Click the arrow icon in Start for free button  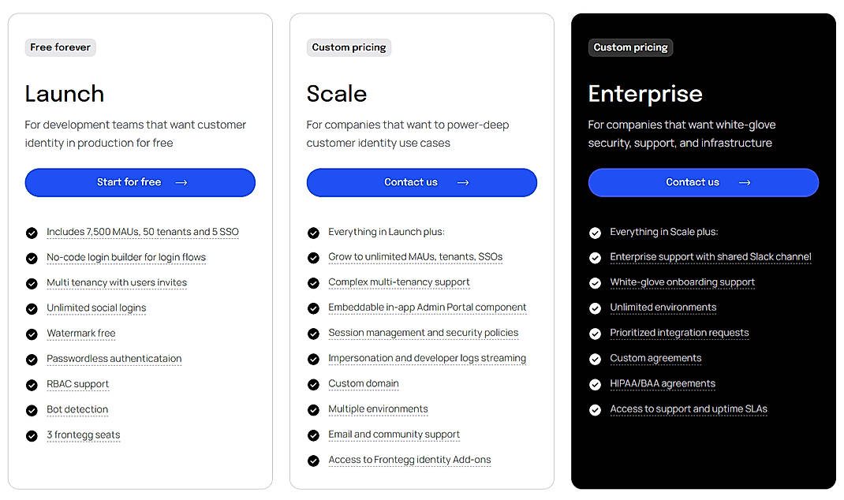pos(181,182)
